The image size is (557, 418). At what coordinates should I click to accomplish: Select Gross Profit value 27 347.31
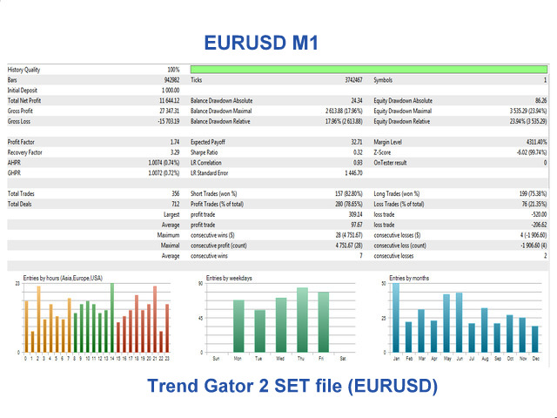[170, 111]
